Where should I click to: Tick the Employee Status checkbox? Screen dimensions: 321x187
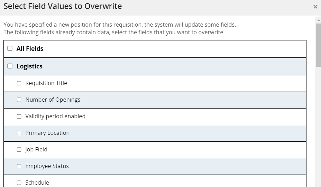point(19,166)
